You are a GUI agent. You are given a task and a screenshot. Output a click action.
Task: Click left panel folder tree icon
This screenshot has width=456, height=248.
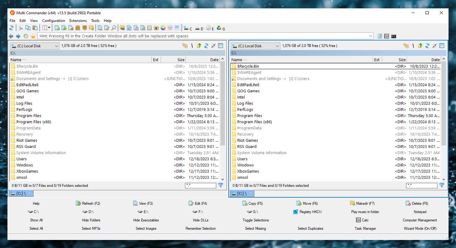coord(185,46)
